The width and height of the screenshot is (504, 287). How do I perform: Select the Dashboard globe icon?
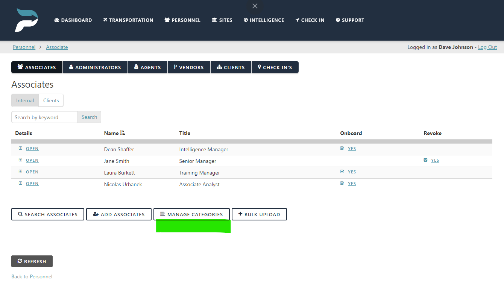click(57, 20)
